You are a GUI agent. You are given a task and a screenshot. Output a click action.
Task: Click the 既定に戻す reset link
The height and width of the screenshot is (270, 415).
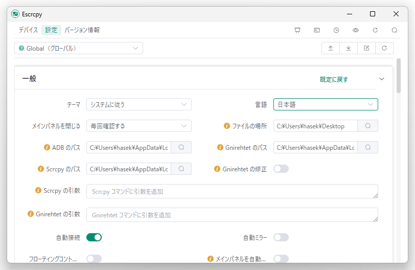tap(334, 79)
